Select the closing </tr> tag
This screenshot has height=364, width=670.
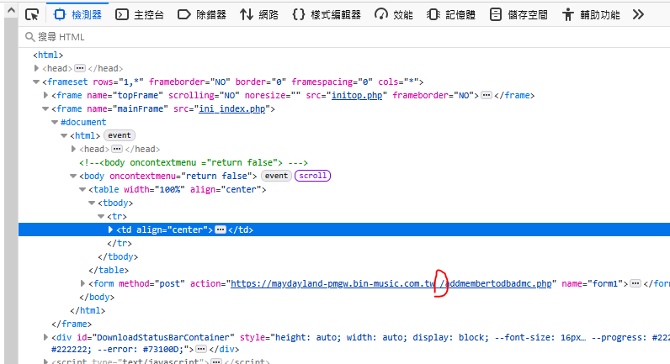120,243
